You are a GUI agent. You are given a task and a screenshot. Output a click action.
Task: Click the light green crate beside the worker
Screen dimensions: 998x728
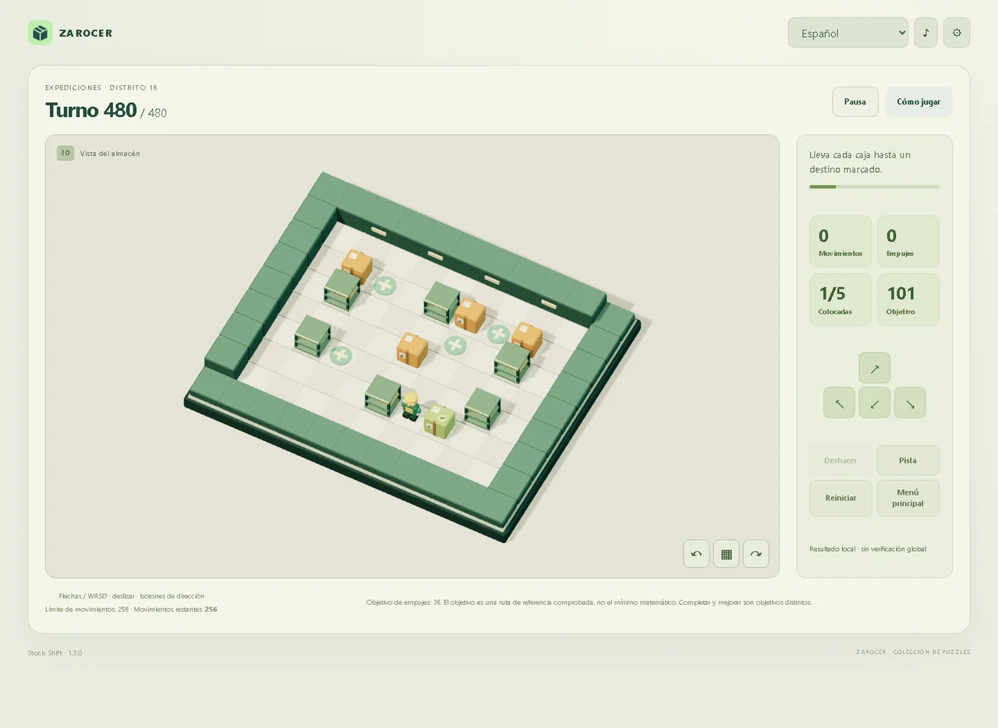439,421
